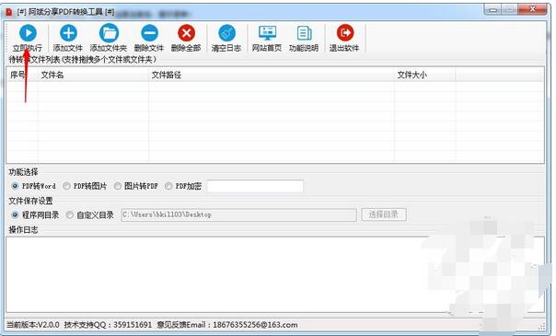
Task: Run conversion with the 立即执行 play icon
Action: (x=28, y=33)
